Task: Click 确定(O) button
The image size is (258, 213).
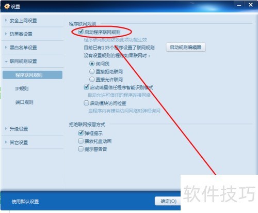Action: tap(168, 201)
